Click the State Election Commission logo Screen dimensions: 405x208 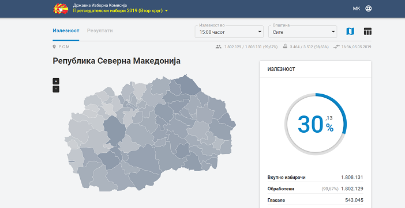coord(61,9)
